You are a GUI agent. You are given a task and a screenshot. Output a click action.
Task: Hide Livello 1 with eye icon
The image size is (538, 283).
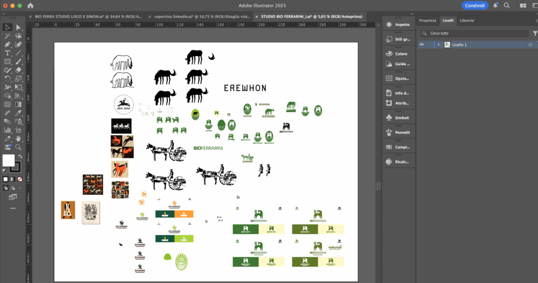click(421, 45)
